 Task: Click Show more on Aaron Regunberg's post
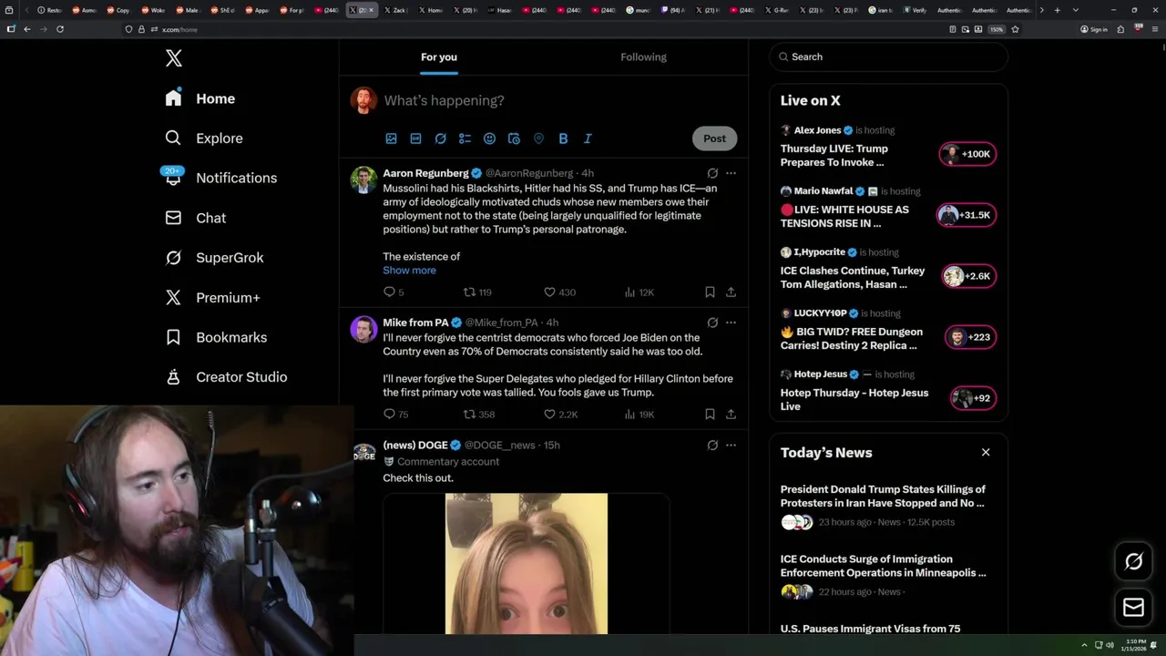(409, 271)
